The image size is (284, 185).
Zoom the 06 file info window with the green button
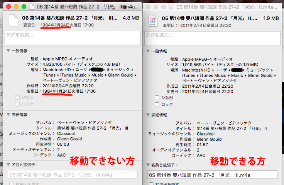[24, 7]
